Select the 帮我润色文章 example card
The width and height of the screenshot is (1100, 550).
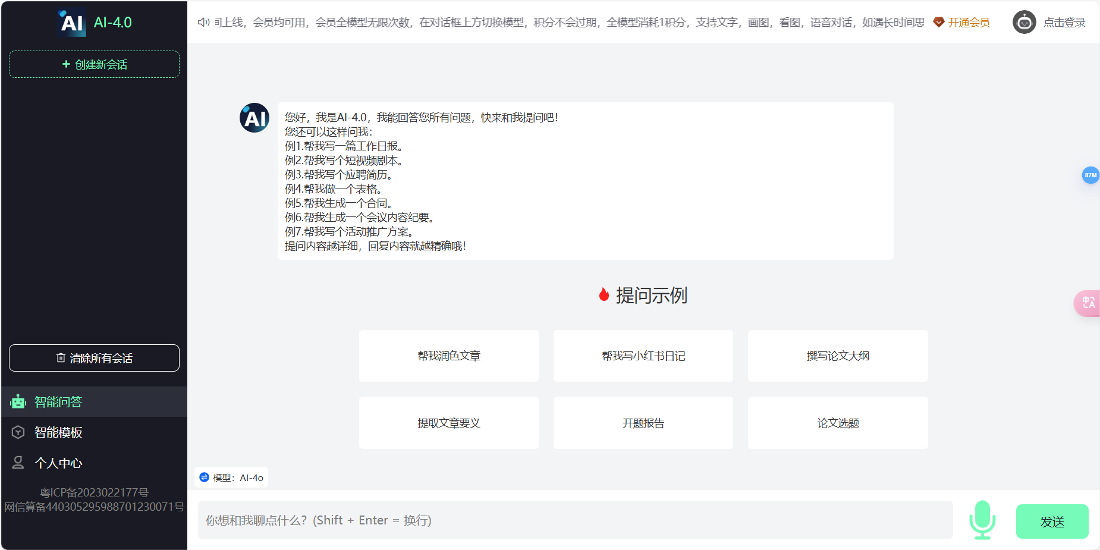click(x=448, y=356)
